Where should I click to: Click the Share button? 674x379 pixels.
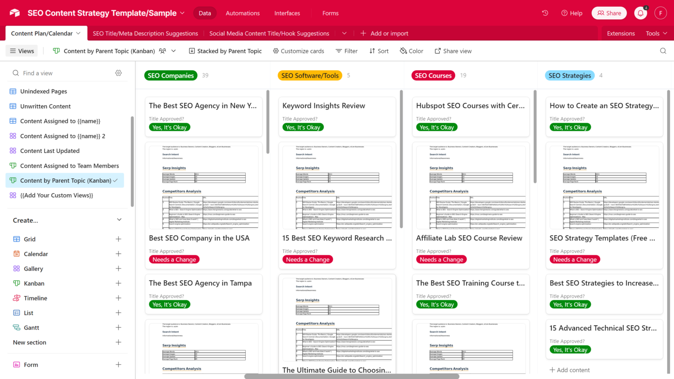pyautogui.click(x=609, y=13)
